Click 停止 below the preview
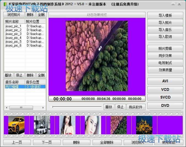Viewport: 186px width, 147px height. click(x=120, y=107)
